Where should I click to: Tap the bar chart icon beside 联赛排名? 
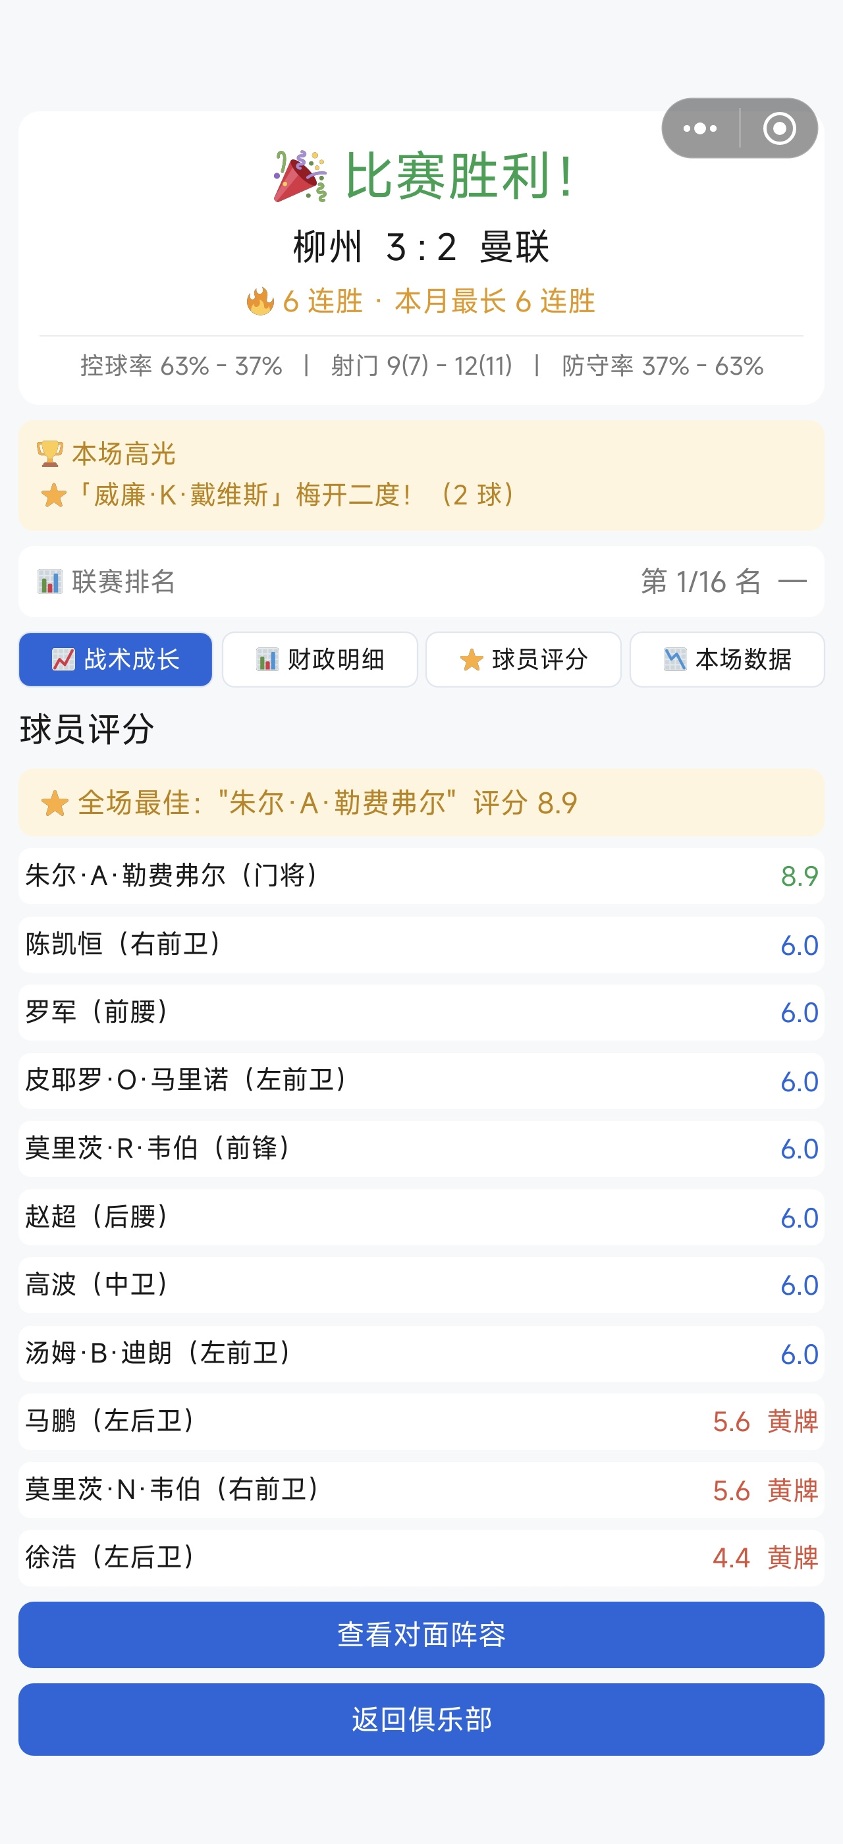click(x=49, y=582)
